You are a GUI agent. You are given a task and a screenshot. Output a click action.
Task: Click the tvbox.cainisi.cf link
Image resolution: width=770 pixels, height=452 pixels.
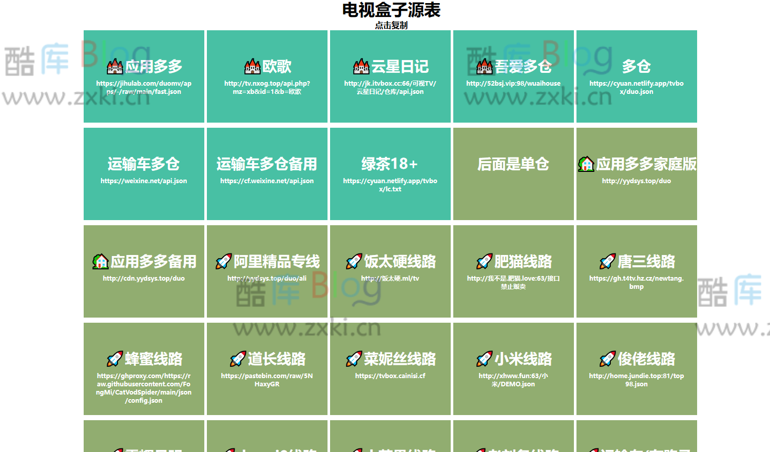[x=390, y=376]
